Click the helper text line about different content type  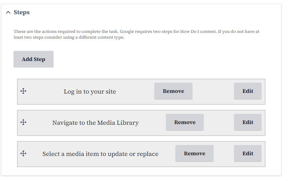(x=69, y=37)
